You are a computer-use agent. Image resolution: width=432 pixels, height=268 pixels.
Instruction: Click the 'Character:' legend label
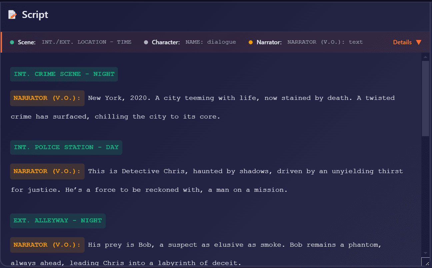pos(166,42)
